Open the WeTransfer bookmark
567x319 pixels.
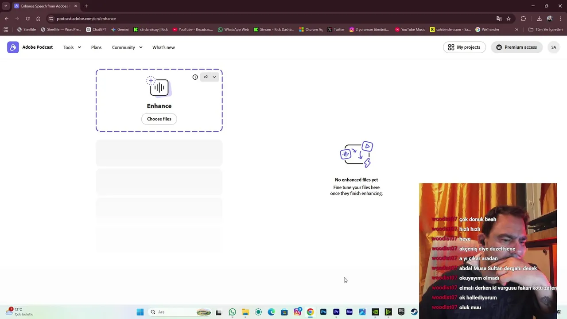tap(487, 30)
